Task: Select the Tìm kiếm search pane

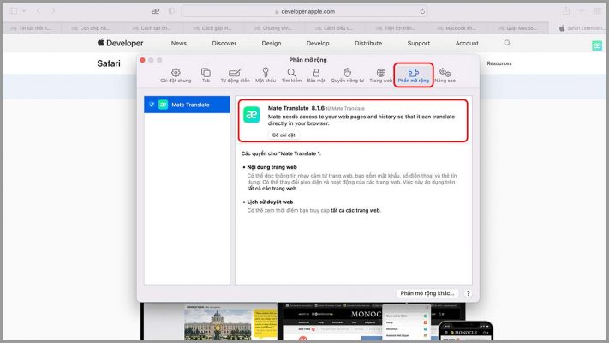Action: [291, 75]
